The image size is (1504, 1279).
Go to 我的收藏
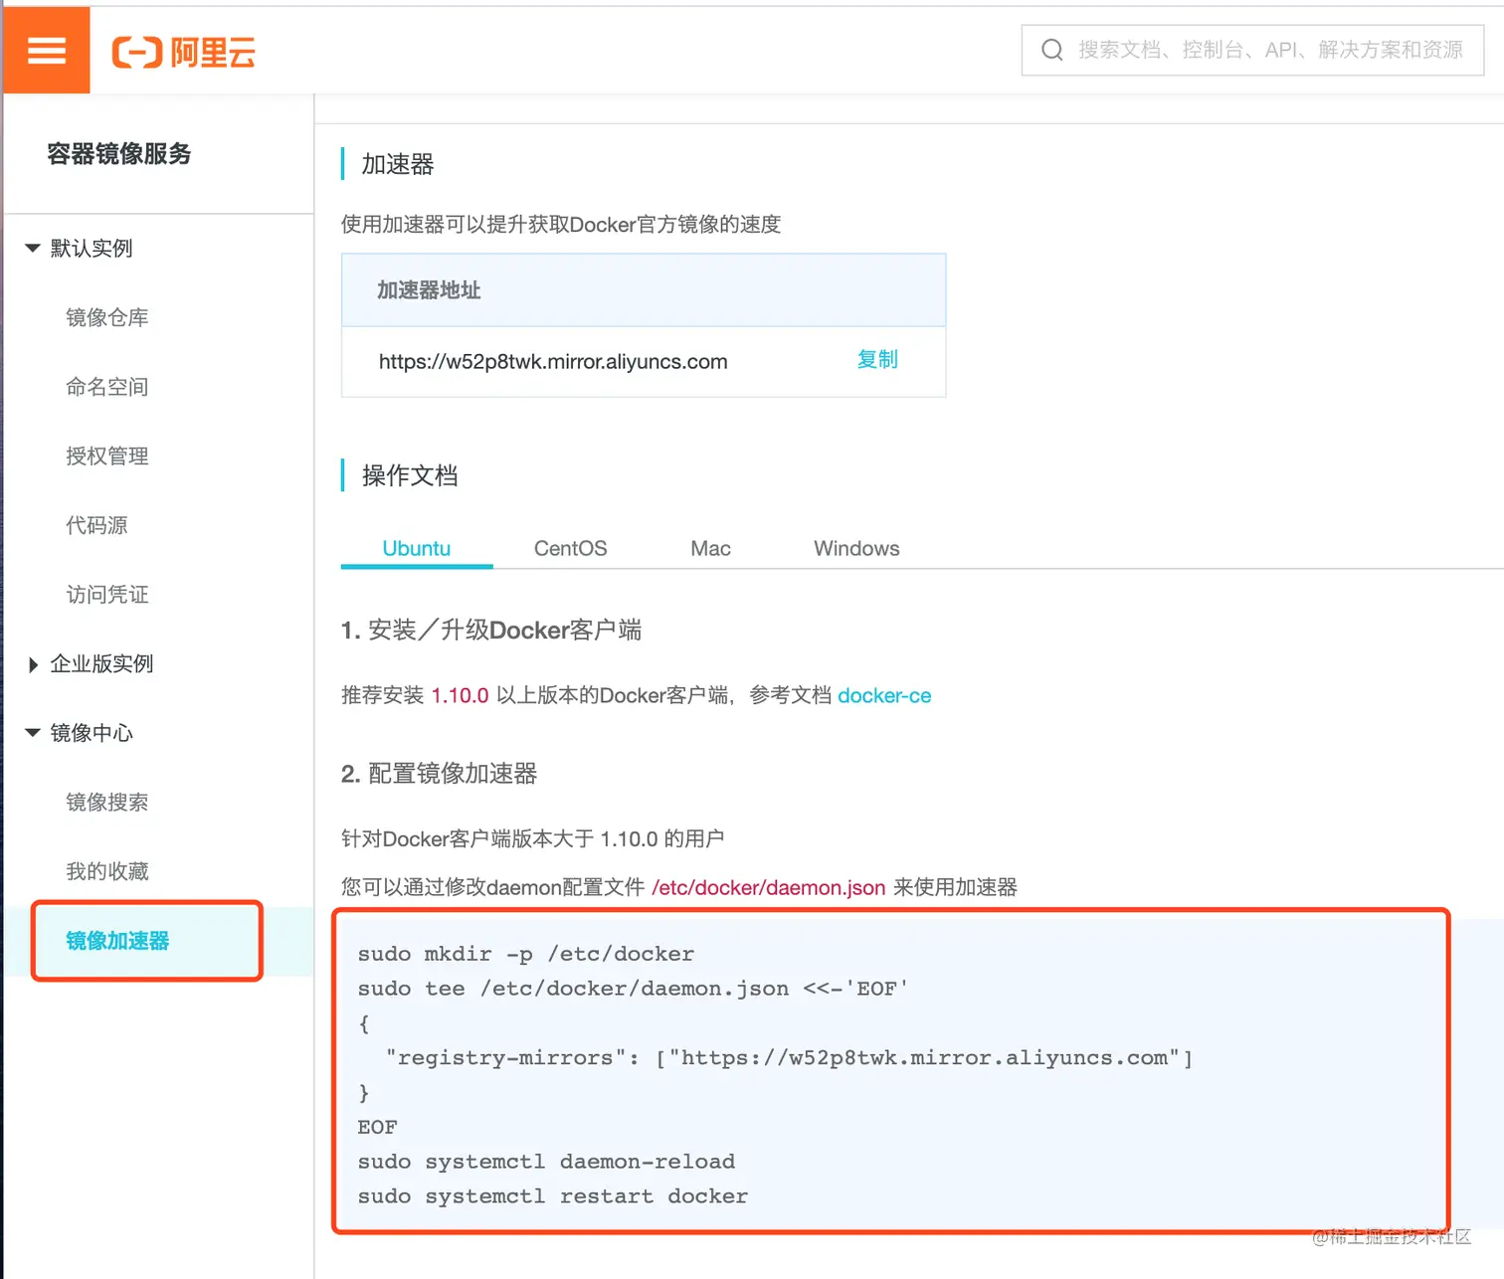click(107, 871)
